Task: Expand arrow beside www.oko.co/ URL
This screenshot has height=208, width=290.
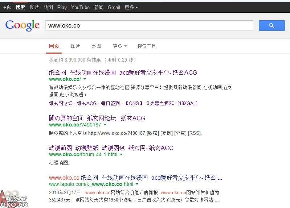Action: click(x=85, y=79)
